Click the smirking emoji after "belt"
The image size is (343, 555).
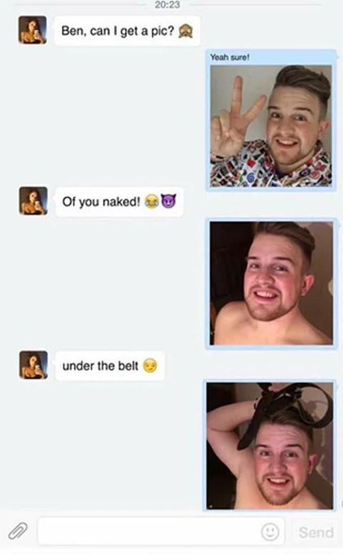coord(150,366)
